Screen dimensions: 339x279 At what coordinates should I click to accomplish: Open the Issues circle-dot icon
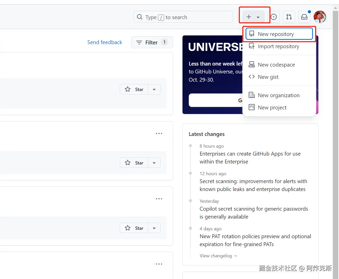[x=274, y=17]
